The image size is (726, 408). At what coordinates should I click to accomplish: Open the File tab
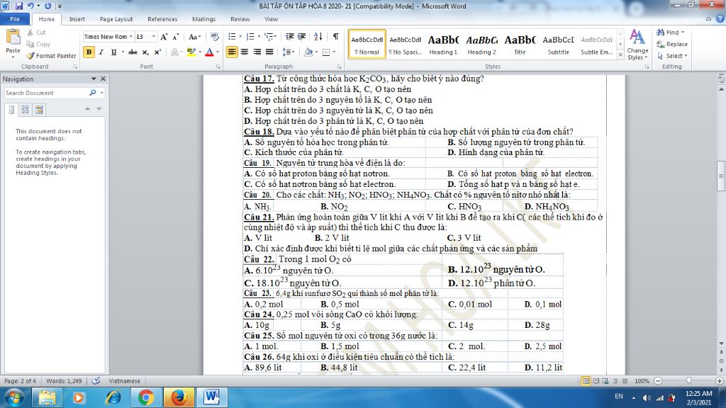[x=15, y=19]
